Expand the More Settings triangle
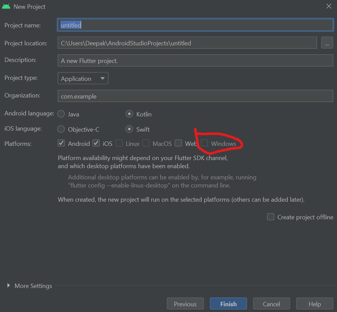The width and height of the screenshot is (337, 312). click(8, 285)
